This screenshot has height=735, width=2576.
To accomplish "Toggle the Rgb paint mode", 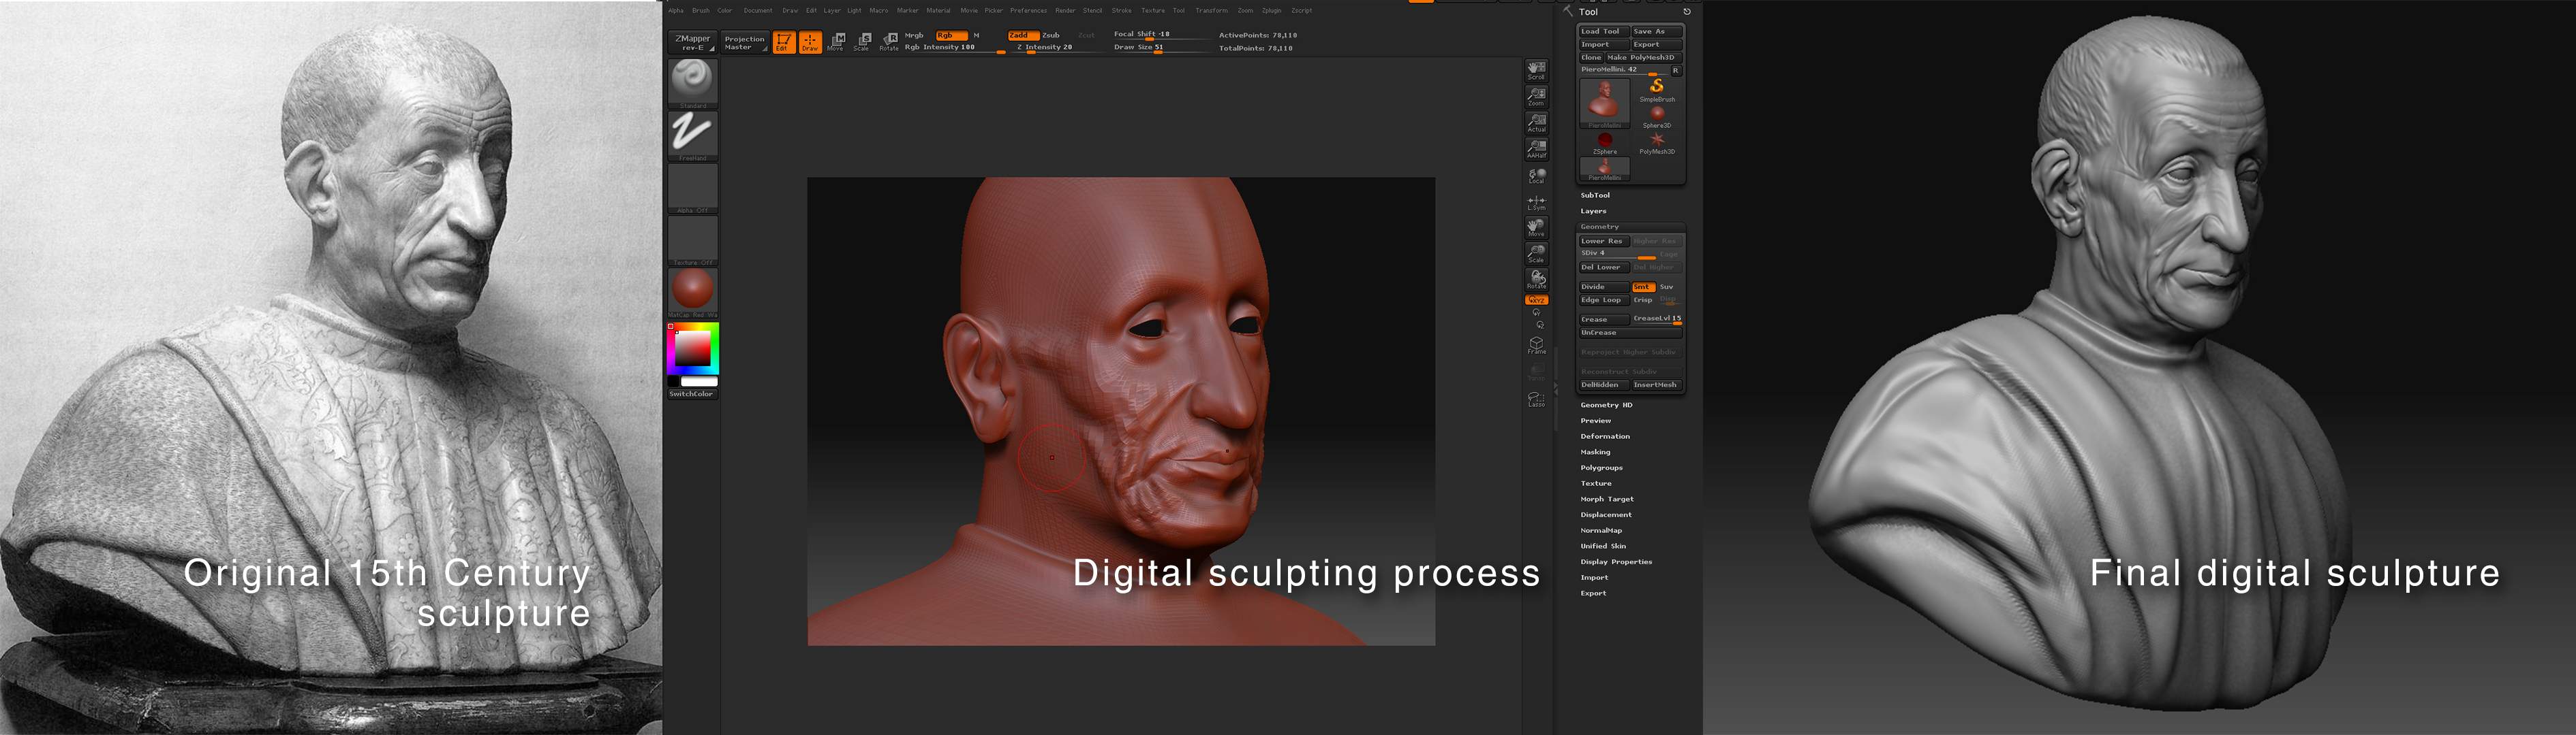I will pyautogui.click(x=951, y=35).
